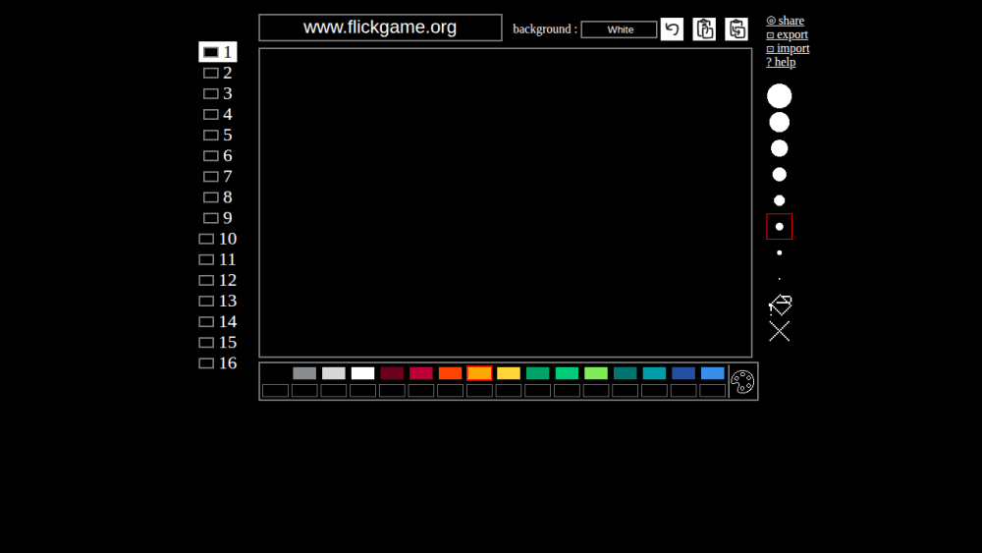Viewport: 982px width, 553px height.
Task: Select the second largest brush size
Action: click(x=779, y=123)
